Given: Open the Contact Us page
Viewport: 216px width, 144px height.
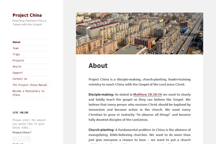Looking at the screenshot, I should 20,79.
